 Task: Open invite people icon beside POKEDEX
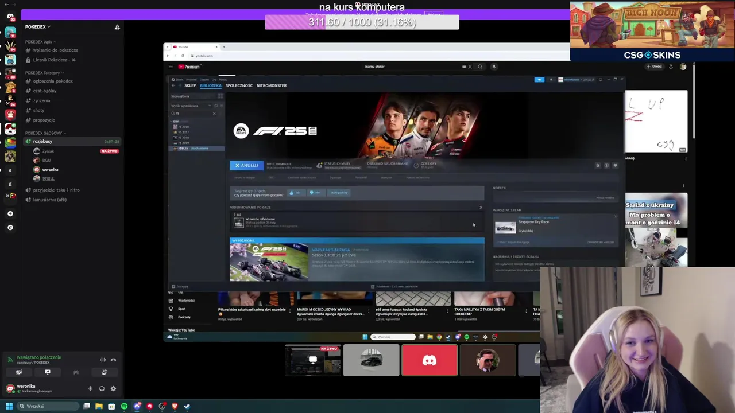117,27
